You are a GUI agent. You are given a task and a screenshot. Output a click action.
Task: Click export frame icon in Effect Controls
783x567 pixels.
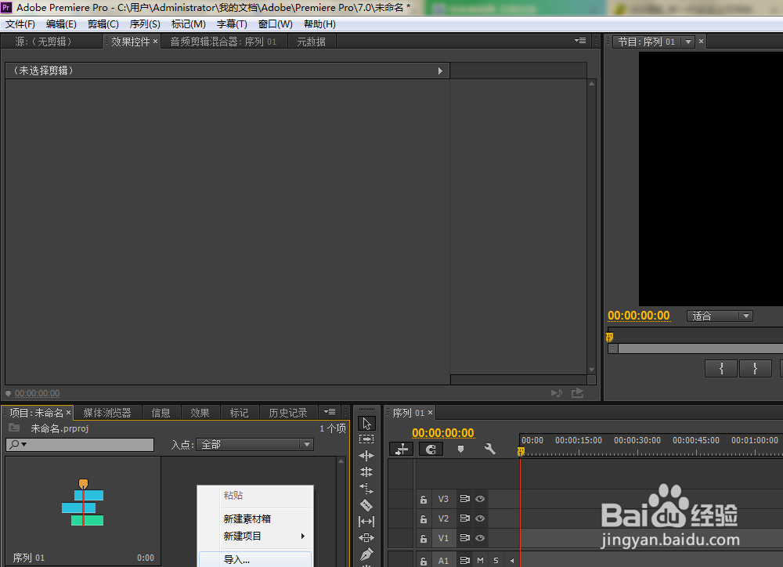577,392
